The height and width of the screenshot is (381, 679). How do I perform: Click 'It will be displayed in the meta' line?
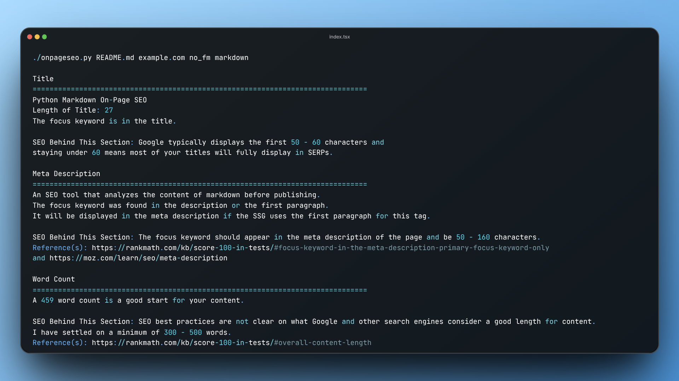tap(231, 216)
